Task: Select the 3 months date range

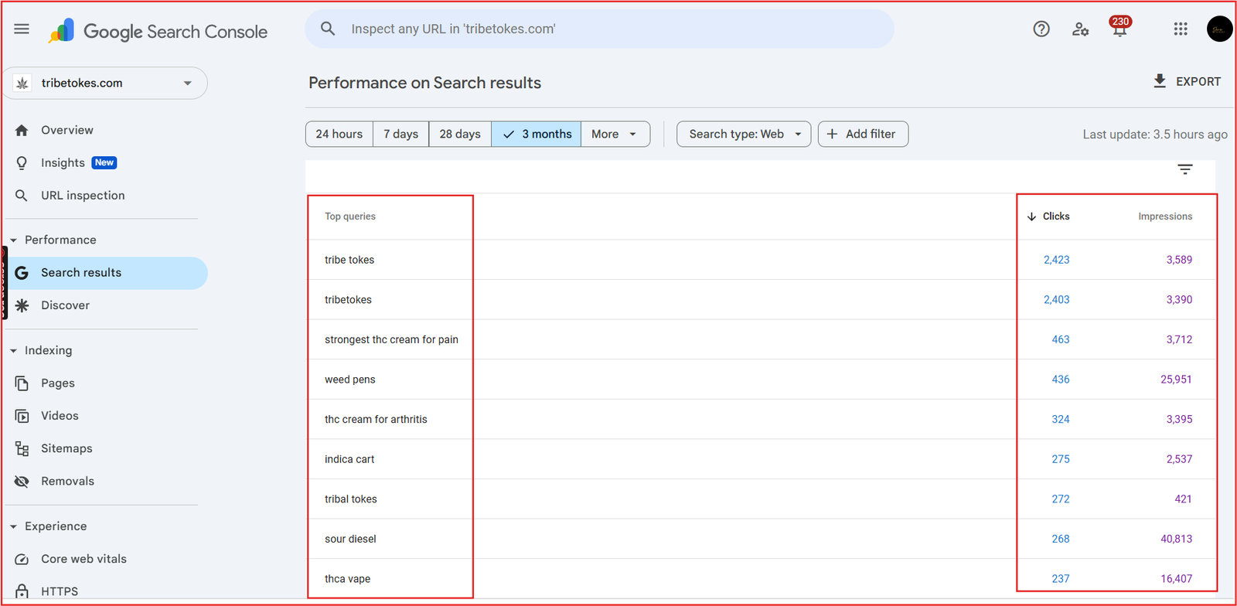Action: coord(537,134)
